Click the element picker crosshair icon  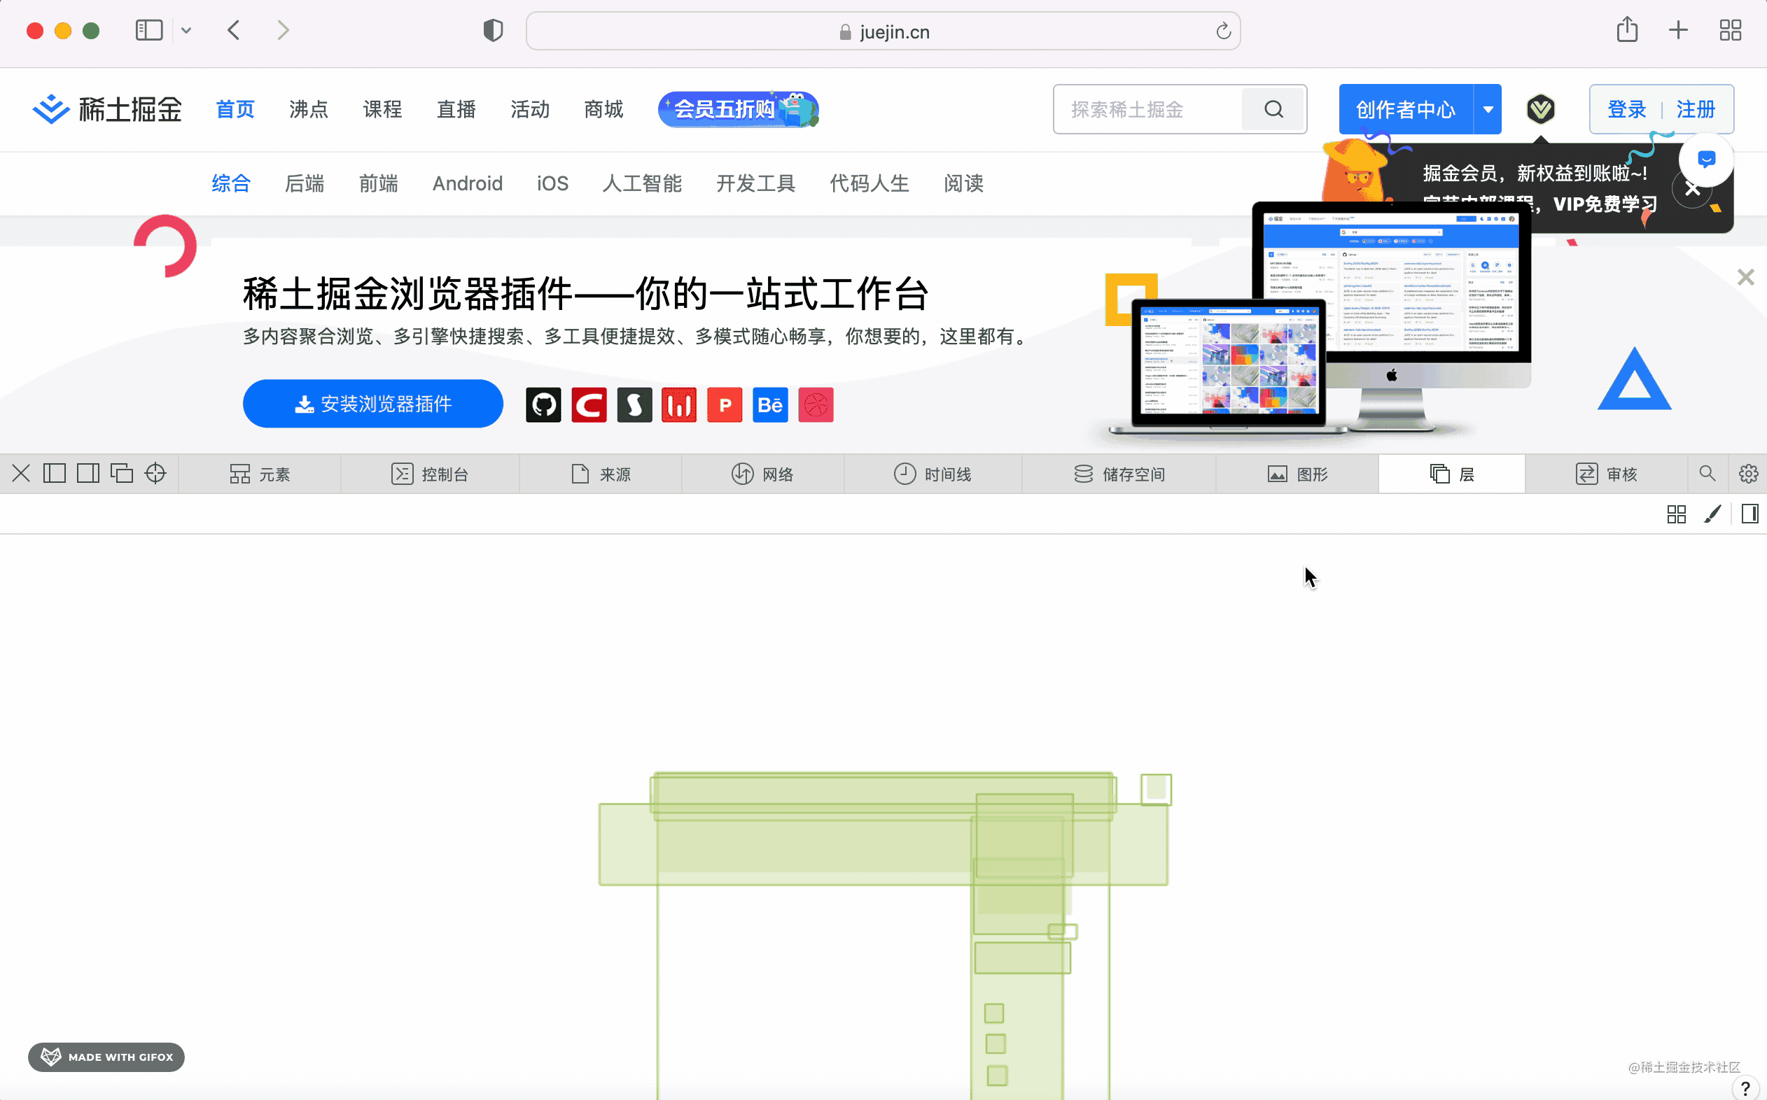pos(155,474)
